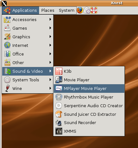Click the K3b red icon
This screenshot has height=148, width=138.
[x=59, y=71]
